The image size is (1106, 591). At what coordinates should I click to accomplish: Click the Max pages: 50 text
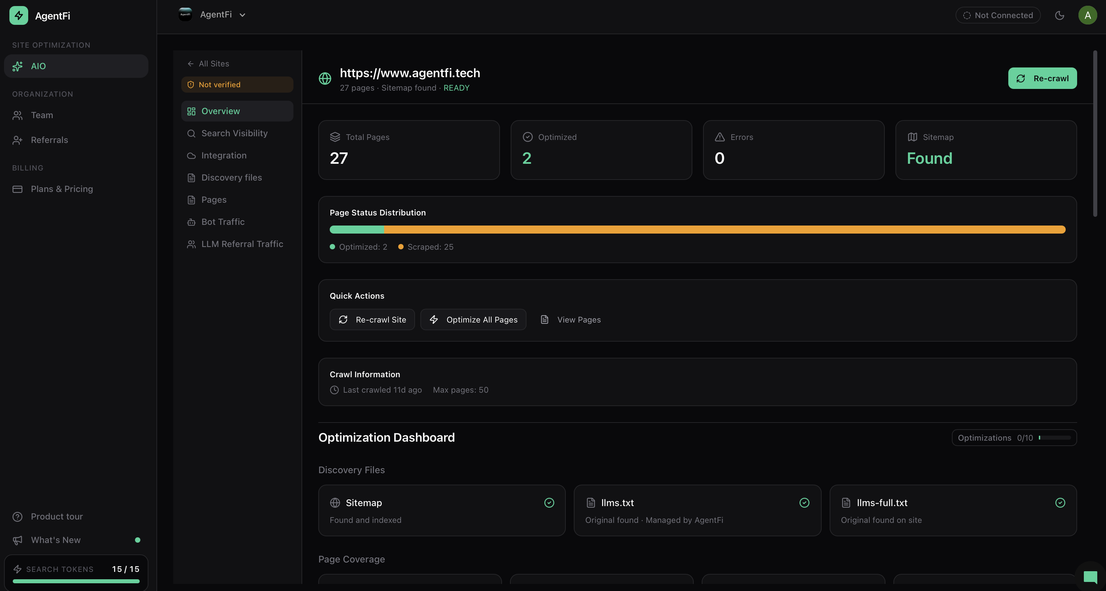tap(460, 390)
